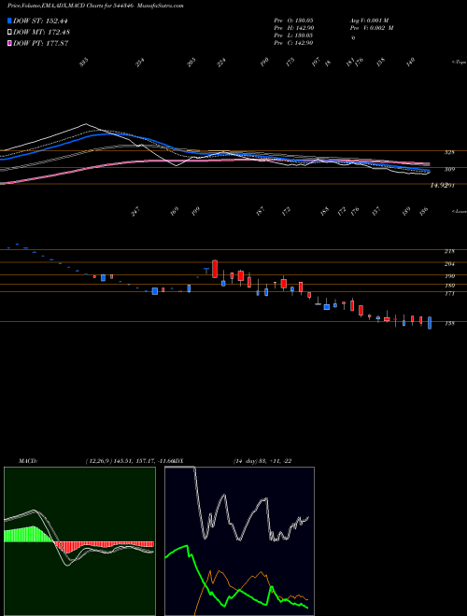
Task: Click the 204 price level label
Action: [450, 264]
